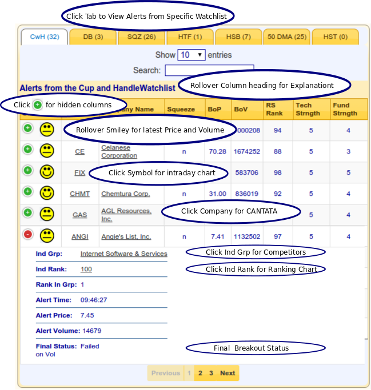This screenshot has width=371, height=390.
Task: Click the smiley icon in FIX row
Action: click(47, 172)
